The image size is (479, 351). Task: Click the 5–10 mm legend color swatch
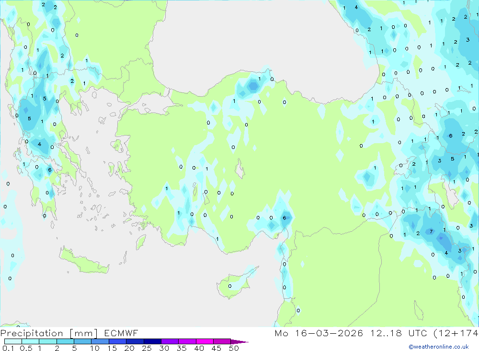tap(83, 341)
